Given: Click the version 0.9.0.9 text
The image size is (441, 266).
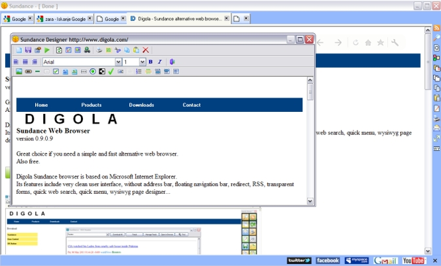Looking at the screenshot, I should coord(34,138).
